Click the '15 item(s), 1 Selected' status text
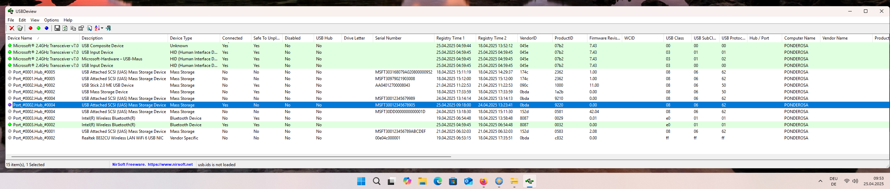 pyautogui.click(x=26, y=165)
